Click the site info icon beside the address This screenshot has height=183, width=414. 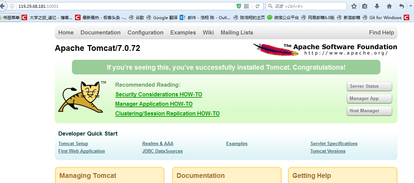pyautogui.click(x=12, y=6)
